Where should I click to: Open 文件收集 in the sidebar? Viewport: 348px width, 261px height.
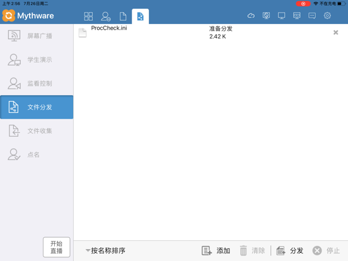(x=37, y=130)
